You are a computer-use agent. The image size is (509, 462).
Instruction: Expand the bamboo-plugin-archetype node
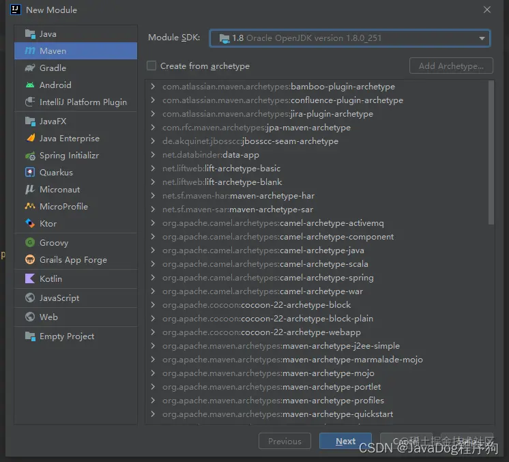pos(153,87)
